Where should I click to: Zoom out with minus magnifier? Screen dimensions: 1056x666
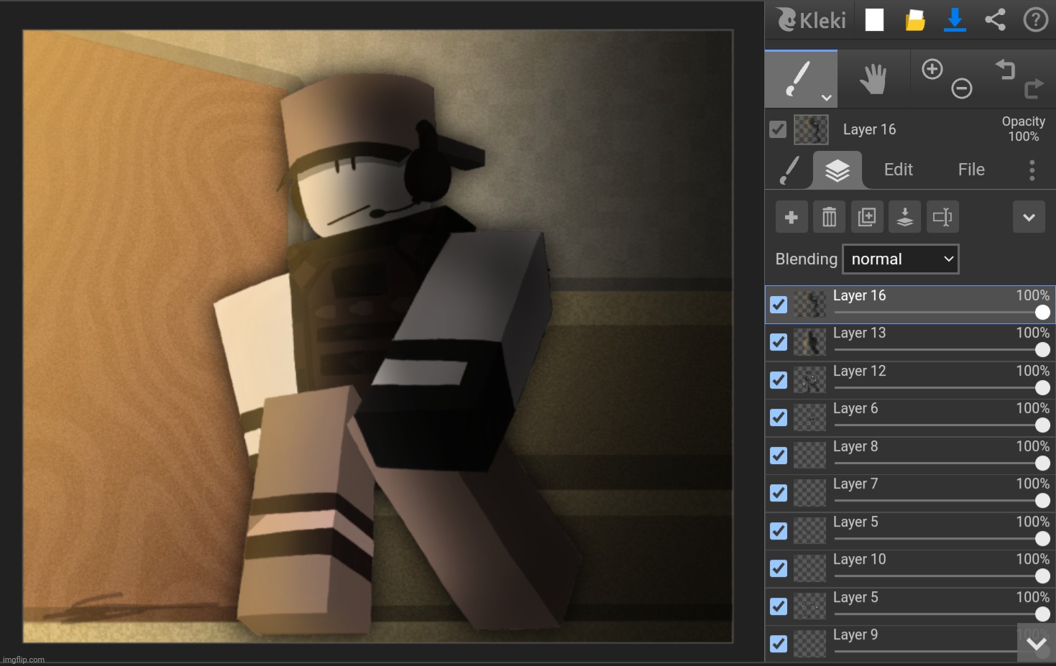tap(962, 88)
